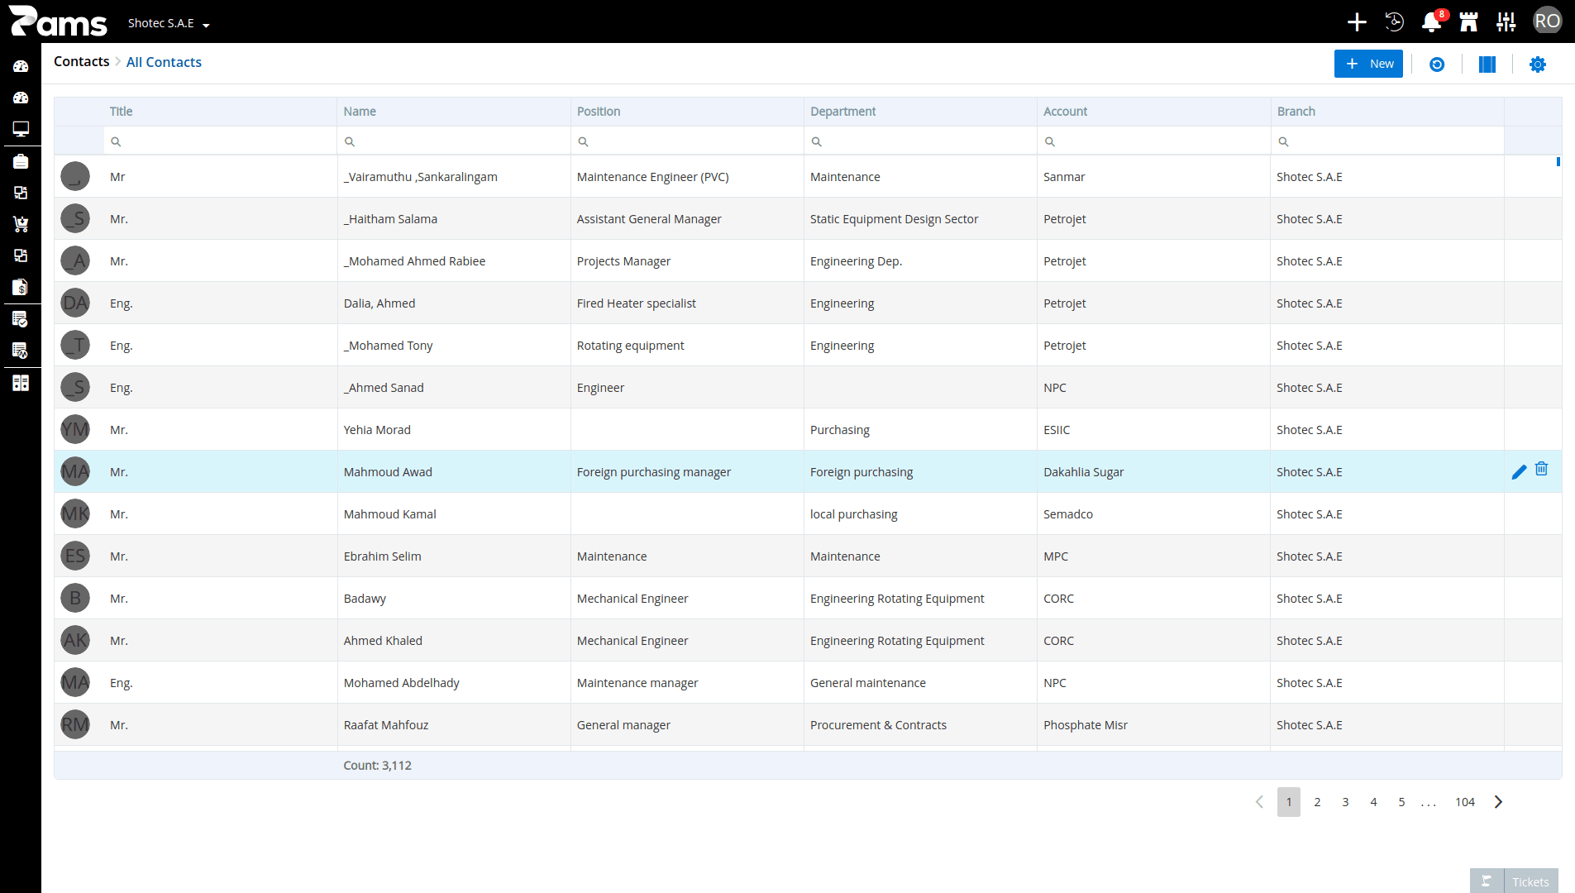Go to page 3
The height and width of the screenshot is (893, 1575).
point(1345,802)
